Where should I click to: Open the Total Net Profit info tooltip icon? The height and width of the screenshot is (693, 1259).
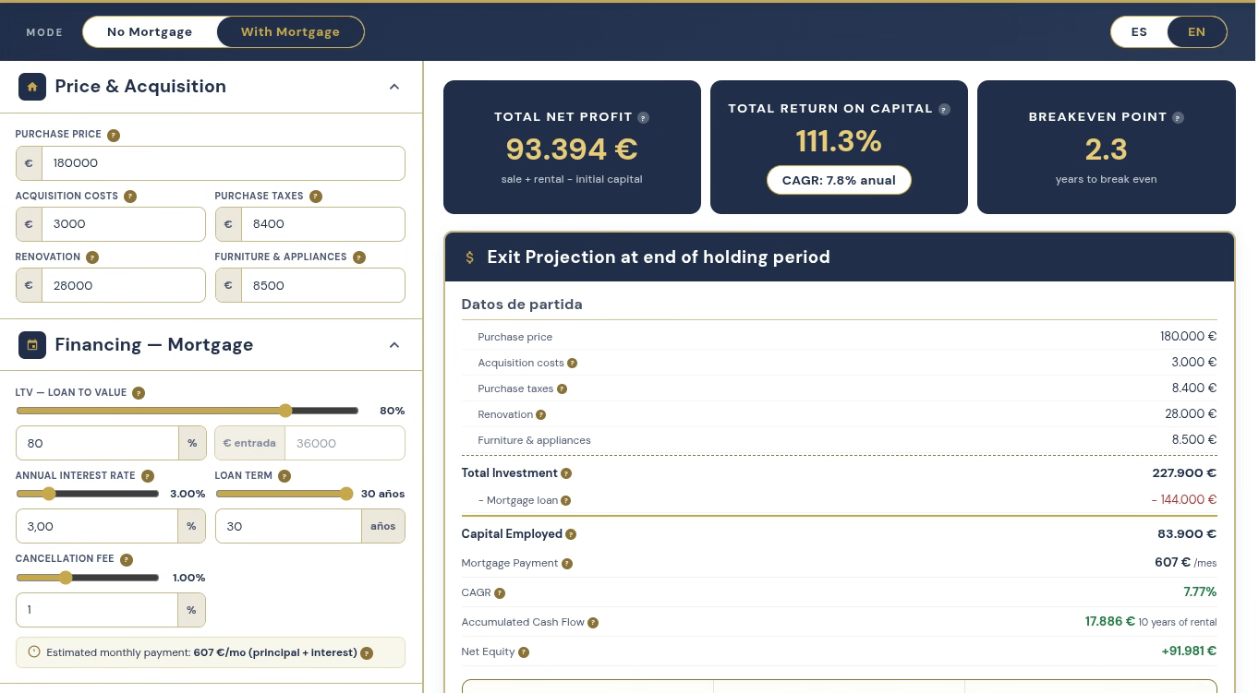click(644, 117)
